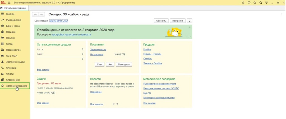Open the title bar service settings dropdown

click(266, 3)
